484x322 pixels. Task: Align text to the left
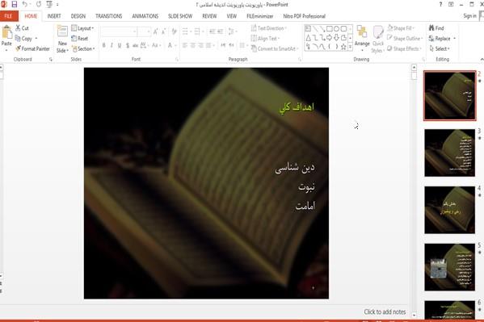pyautogui.click(x=184, y=45)
